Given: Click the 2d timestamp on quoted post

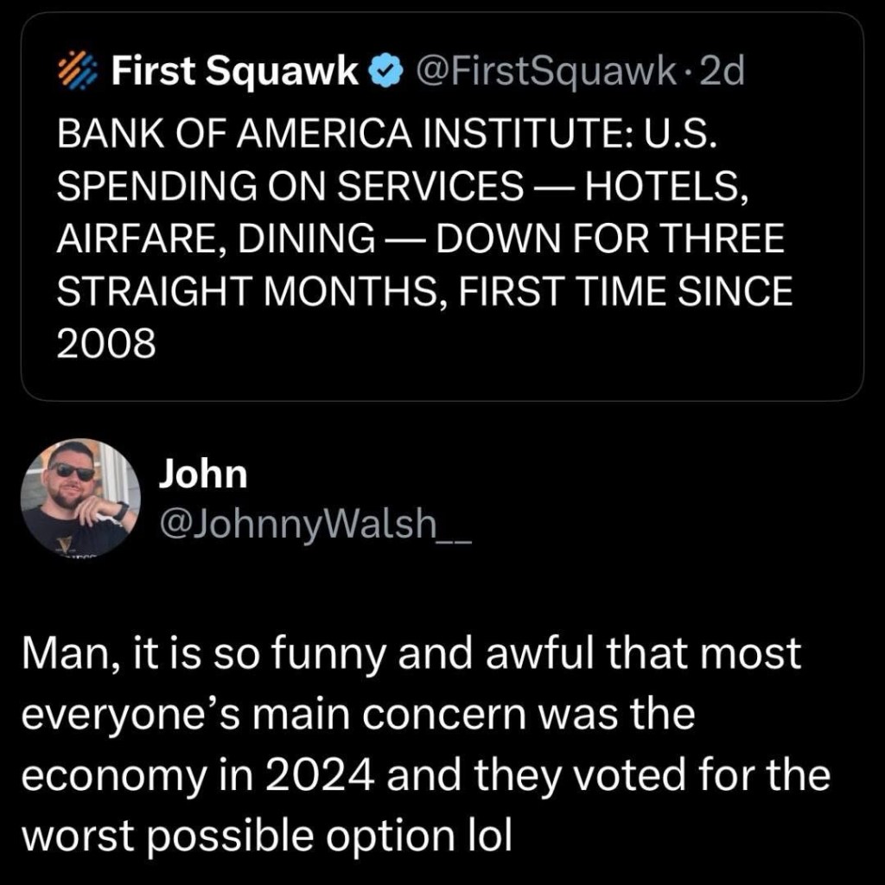Looking at the screenshot, I should click(723, 70).
